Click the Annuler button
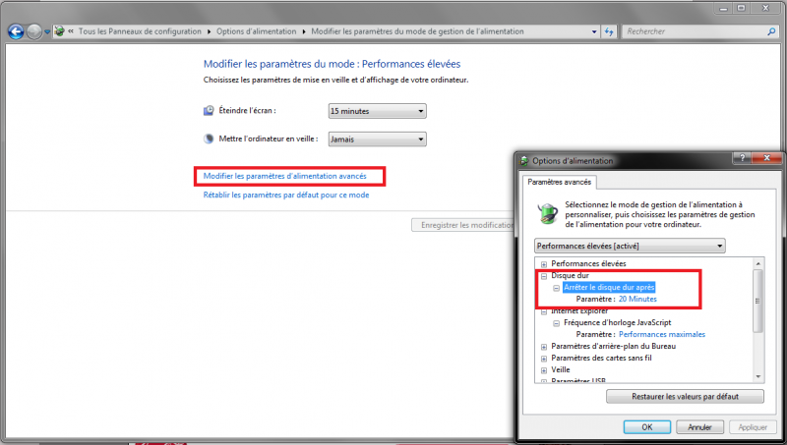This screenshot has height=445, width=787. [699, 427]
